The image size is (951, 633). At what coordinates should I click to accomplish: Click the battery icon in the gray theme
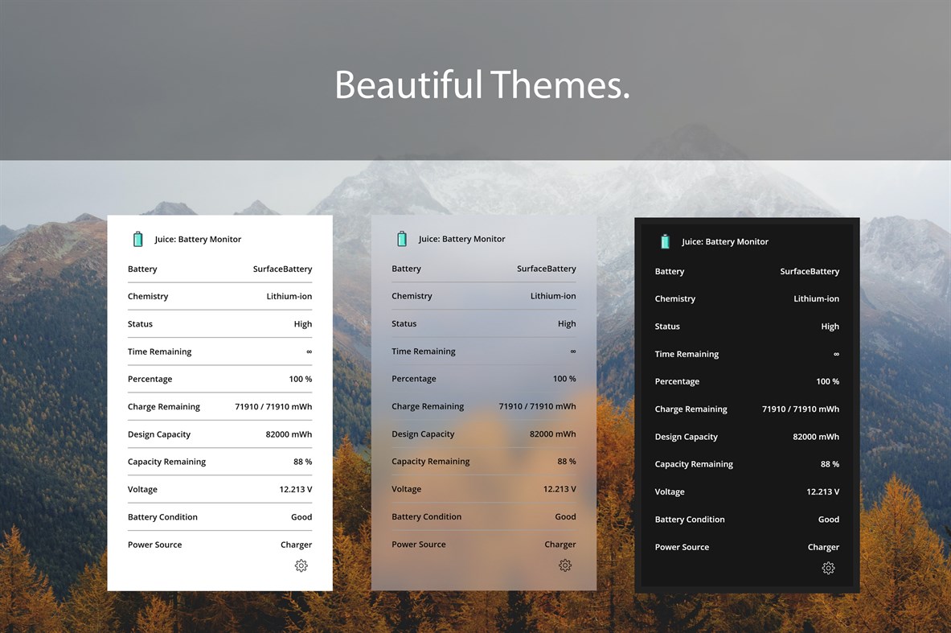pyautogui.click(x=401, y=238)
